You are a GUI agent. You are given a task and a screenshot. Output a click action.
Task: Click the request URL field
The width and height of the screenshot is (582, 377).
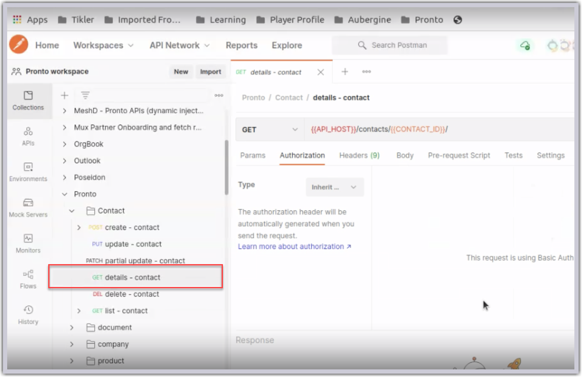click(439, 129)
